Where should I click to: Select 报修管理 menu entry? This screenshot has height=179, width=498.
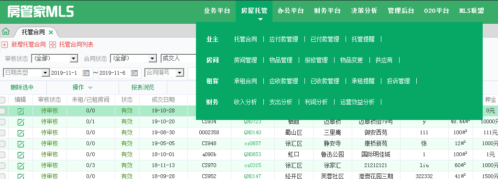[316, 60]
